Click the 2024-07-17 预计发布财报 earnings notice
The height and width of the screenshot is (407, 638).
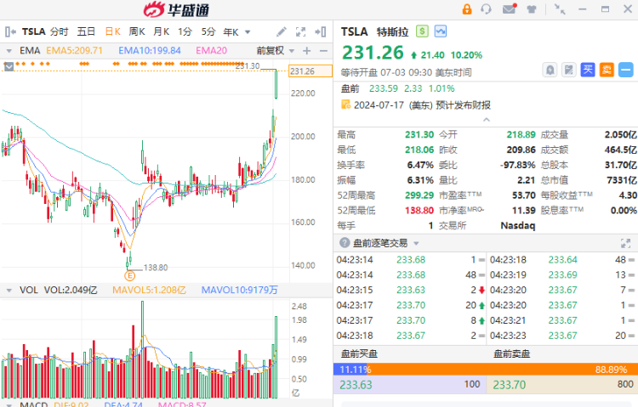tap(422, 105)
